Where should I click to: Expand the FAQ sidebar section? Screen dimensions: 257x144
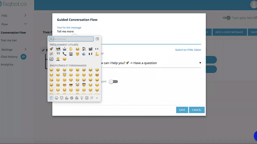point(26,15)
